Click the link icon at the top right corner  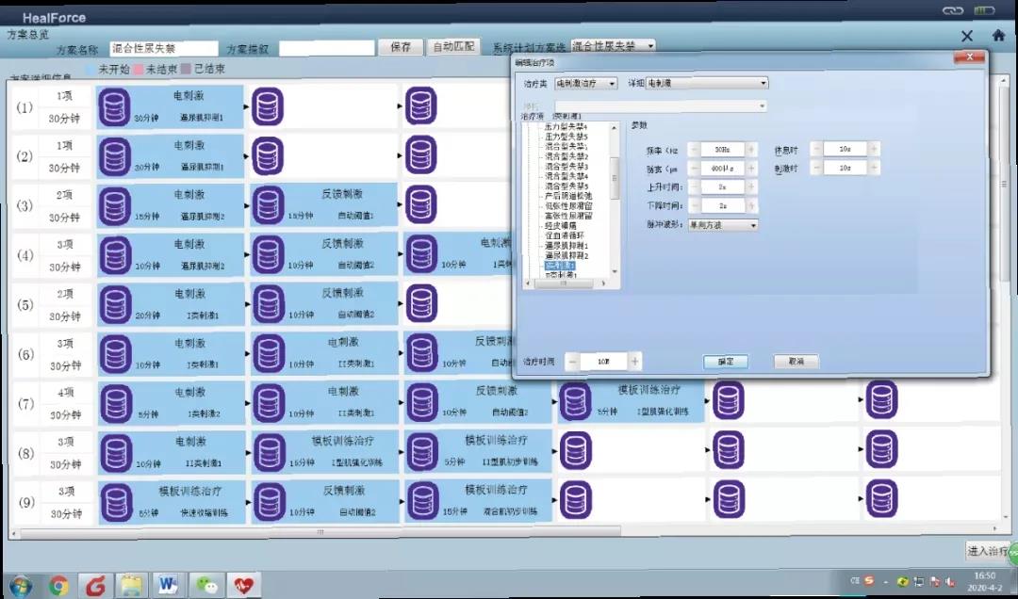pyautogui.click(x=955, y=8)
